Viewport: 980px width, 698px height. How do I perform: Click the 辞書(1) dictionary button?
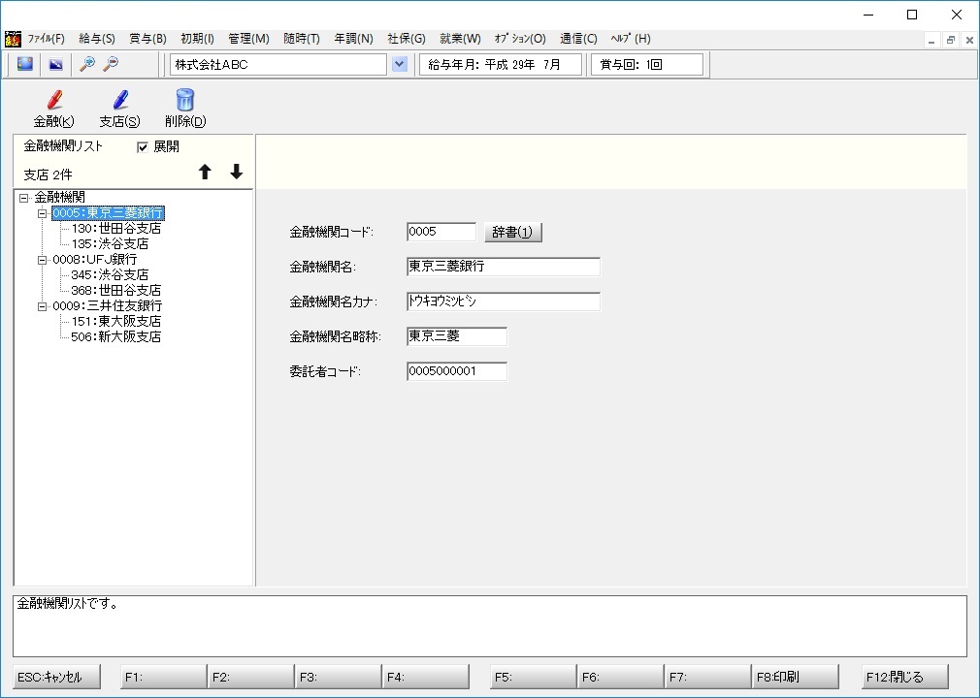pos(513,233)
